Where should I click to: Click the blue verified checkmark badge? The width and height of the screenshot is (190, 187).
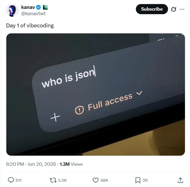38,7
